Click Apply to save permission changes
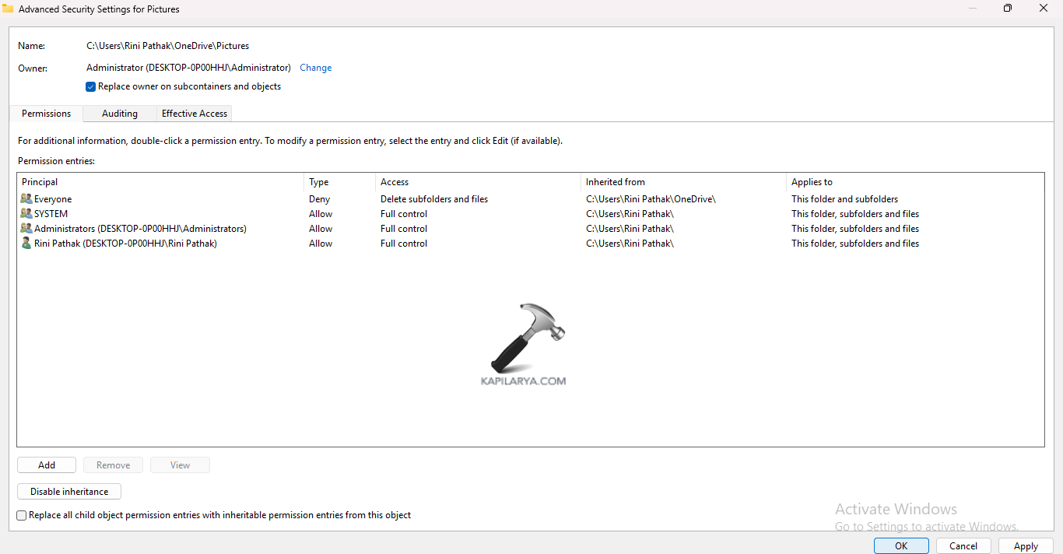Screen dimensions: 1063x554 tap(1026, 546)
